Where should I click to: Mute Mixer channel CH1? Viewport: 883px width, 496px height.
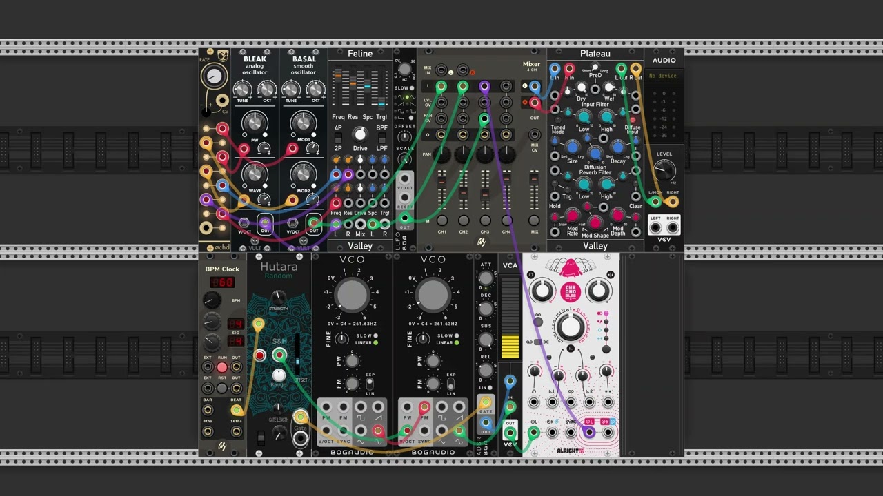pyautogui.click(x=441, y=220)
